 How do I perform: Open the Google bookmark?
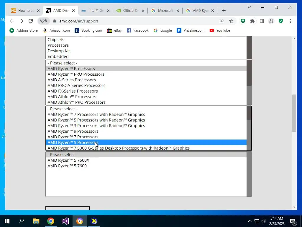point(163,30)
